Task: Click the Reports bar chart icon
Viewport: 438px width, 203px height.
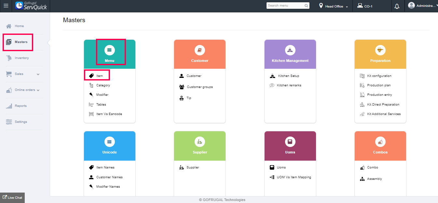Action: point(9,106)
